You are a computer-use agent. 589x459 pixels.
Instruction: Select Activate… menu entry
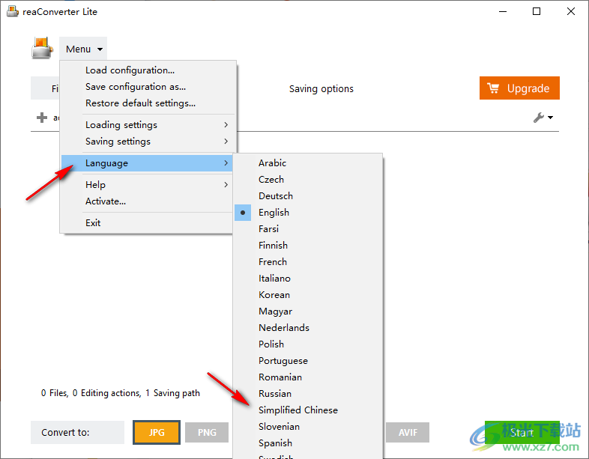tap(148, 201)
